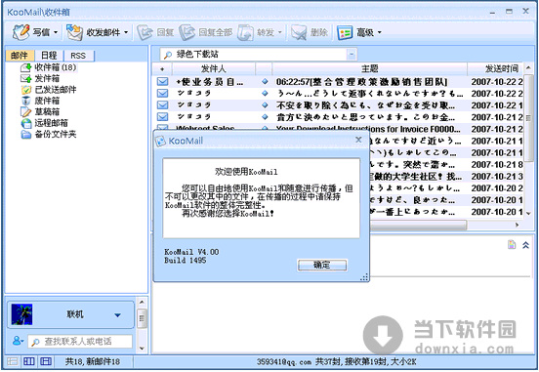Click the 写信 compose mail icon
539x372 pixels.
[x=21, y=32]
